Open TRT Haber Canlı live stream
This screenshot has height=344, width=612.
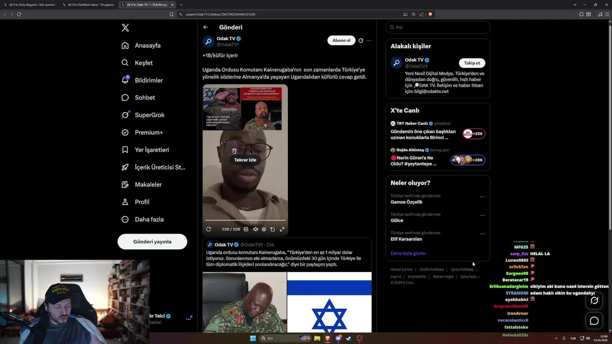coord(437,130)
